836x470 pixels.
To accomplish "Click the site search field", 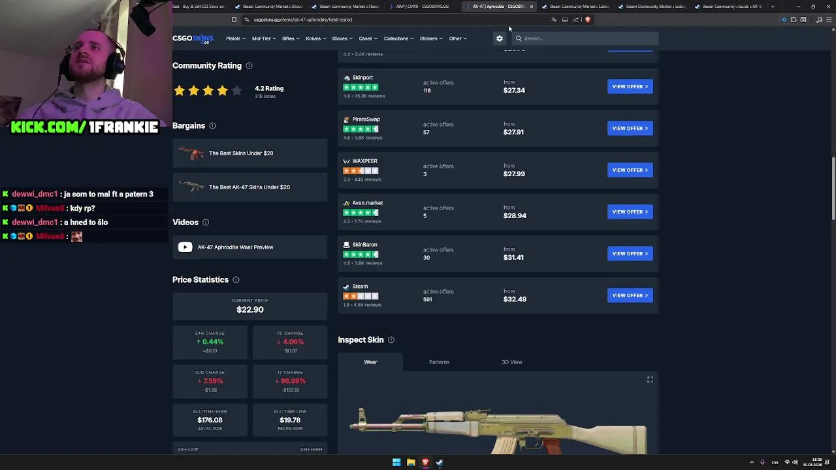I will click(x=585, y=39).
